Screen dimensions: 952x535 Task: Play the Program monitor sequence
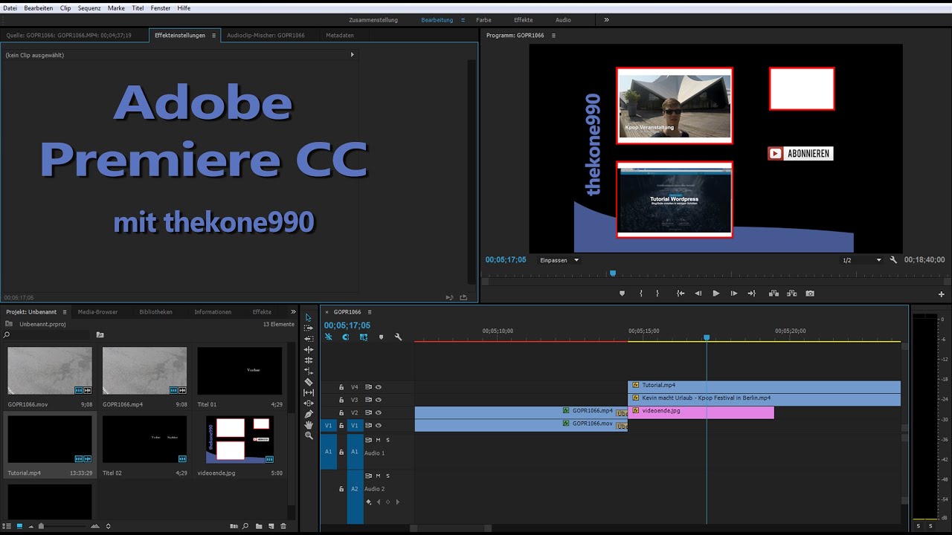click(716, 294)
